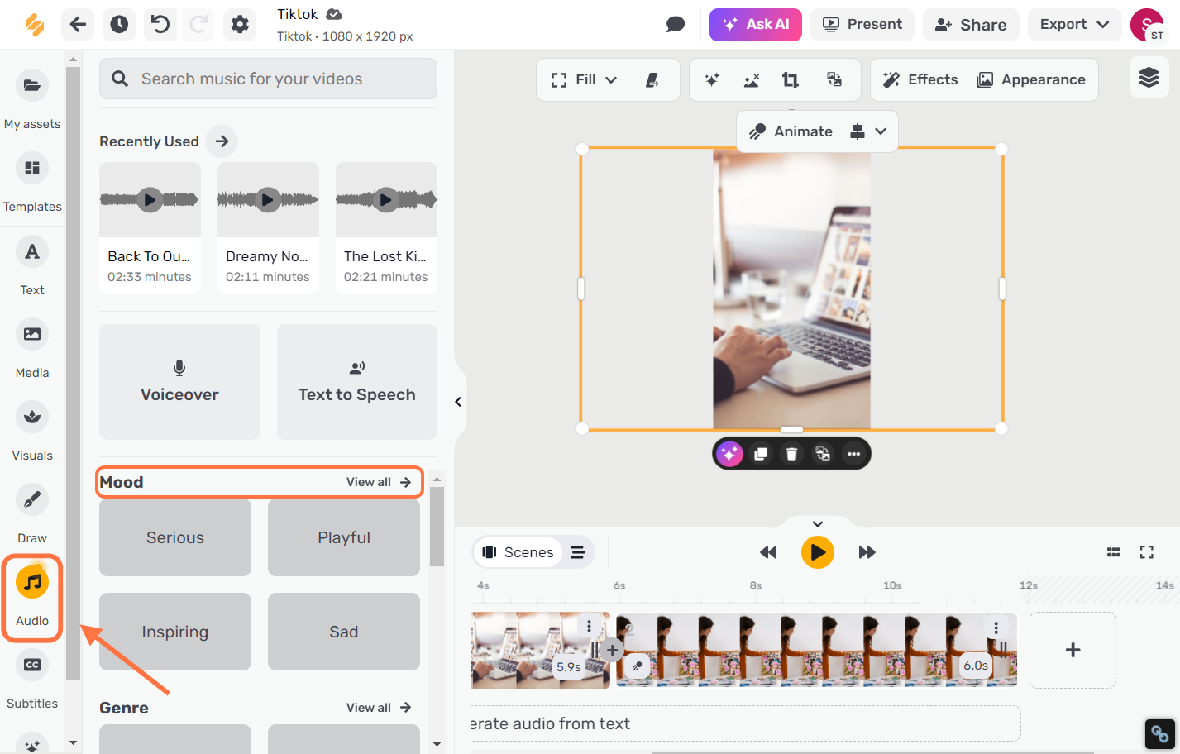Open Media sidebar section
Viewport: 1180px width, 754px height.
pos(32,348)
